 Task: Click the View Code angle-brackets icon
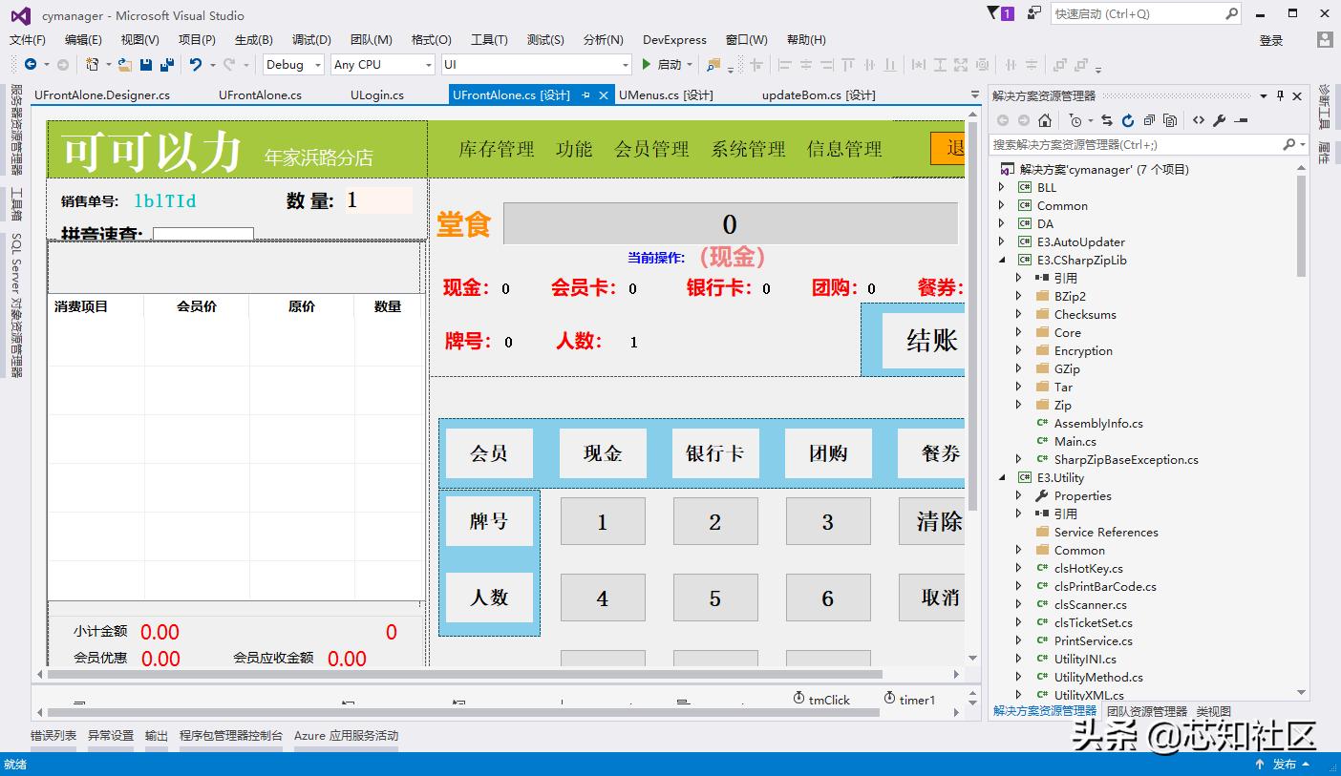(x=1199, y=119)
